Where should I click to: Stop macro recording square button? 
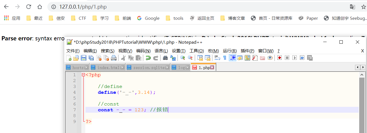[x=287, y=58]
